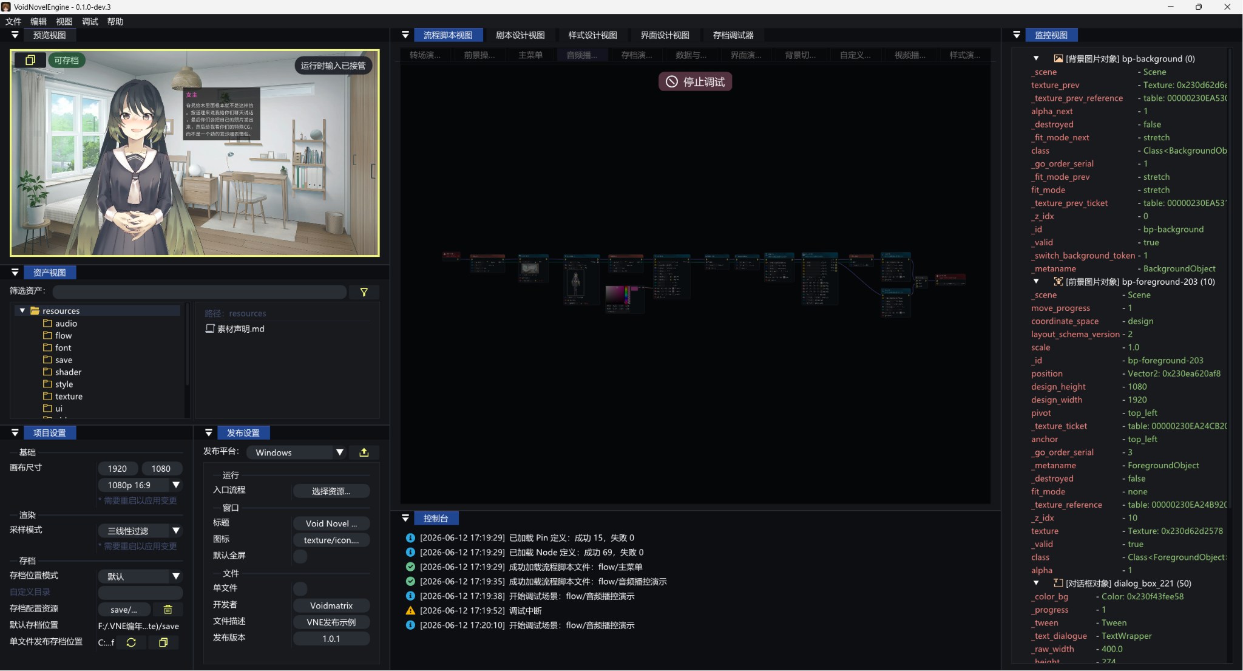Click the gradient node thumbnail in flow graph
Screen dimensions: 1243x671
point(618,294)
